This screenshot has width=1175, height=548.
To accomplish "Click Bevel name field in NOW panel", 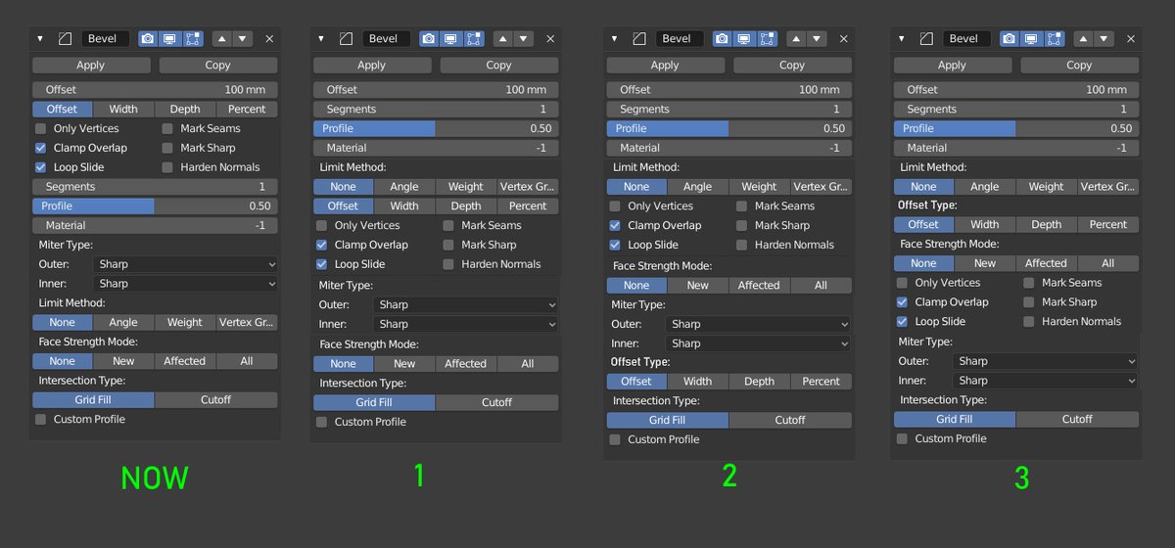I will coord(106,39).
